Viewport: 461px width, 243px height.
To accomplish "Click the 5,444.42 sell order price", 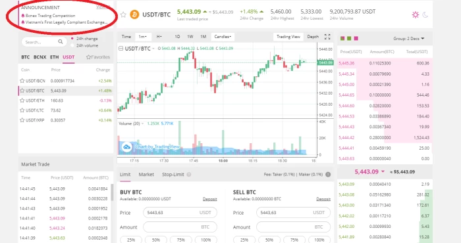I will click(346, 137).
